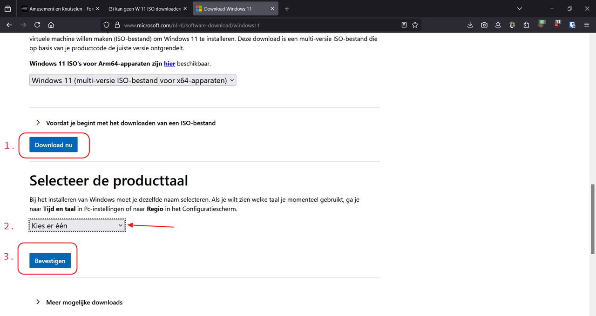Screen dimensions: 596x316
Task: List all tabs with chevron button
Action: pos(520,9)
